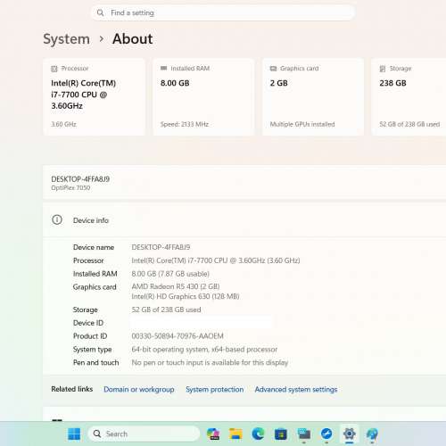Click the Graphics card icon on the top card

point(273,69)
